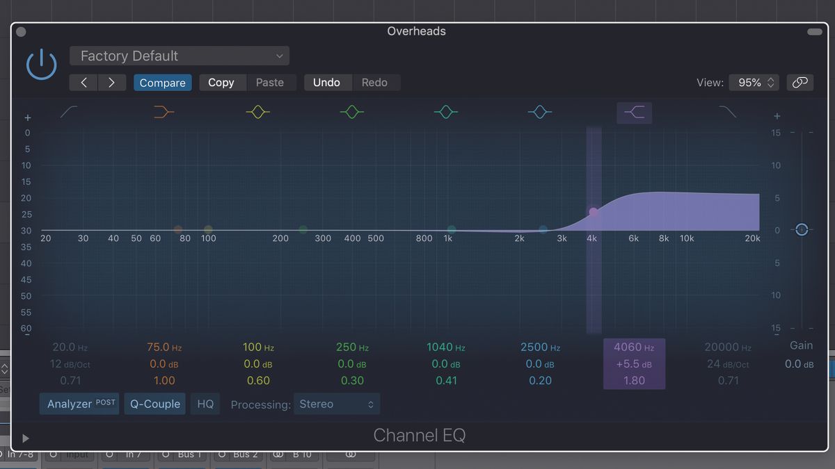Click the Copy button
This screenshot has height=469, width=835.
222,82
